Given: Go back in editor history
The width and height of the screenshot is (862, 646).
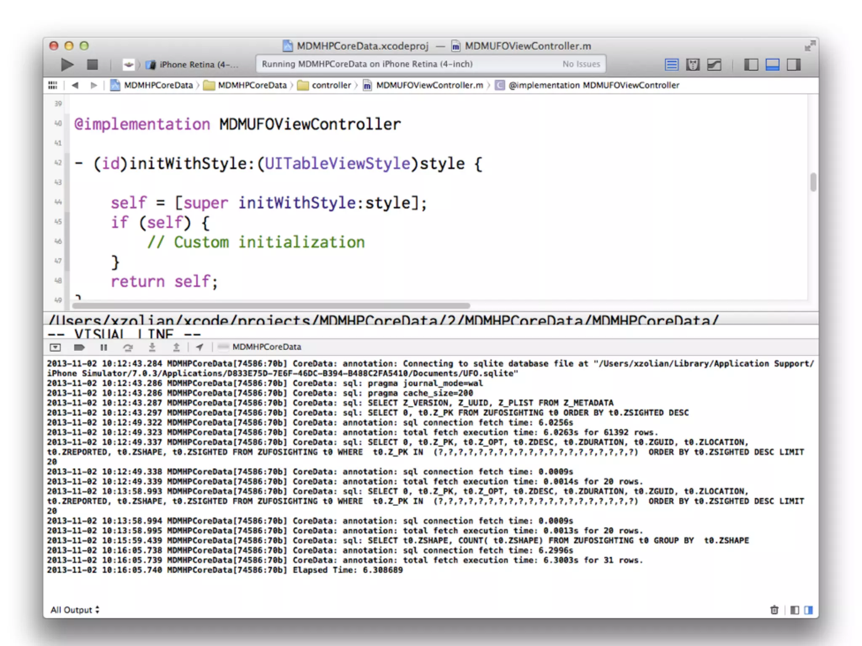Looking at the screenshot, I should point(75,85).
